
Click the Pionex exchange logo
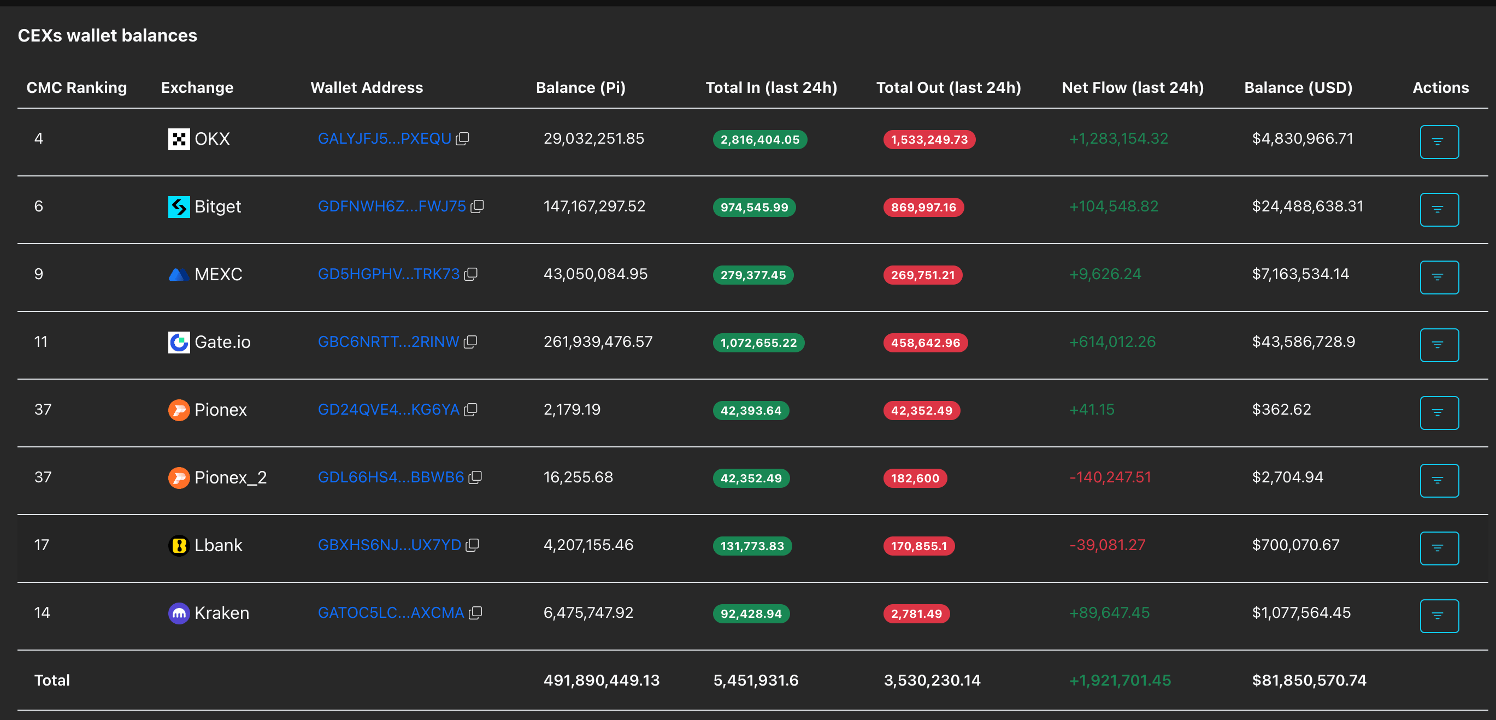[179, 410]
